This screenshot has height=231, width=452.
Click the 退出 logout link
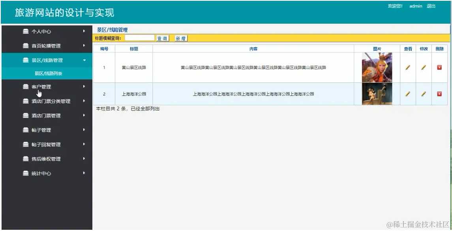431,6
